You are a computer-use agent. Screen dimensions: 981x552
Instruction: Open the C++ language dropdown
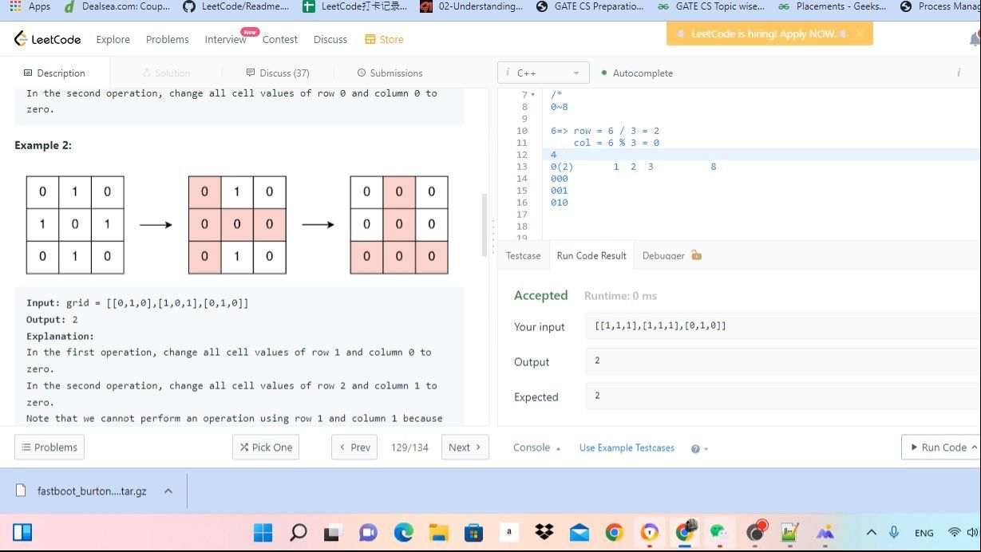click(544, 73)
